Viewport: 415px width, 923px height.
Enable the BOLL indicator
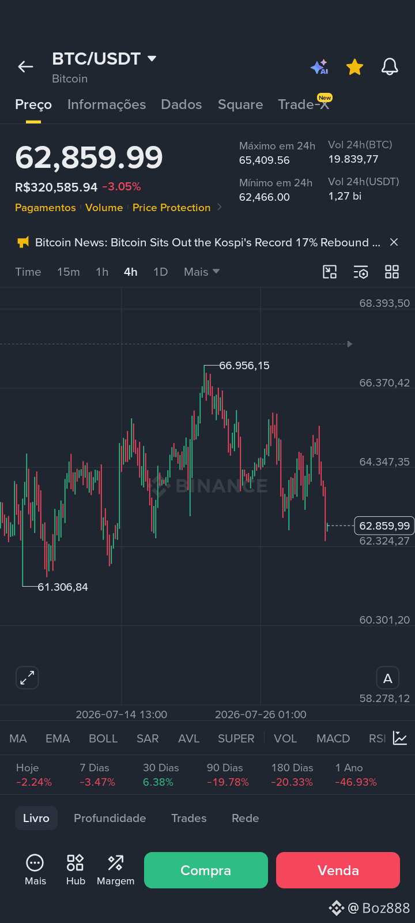coord(103,738)
